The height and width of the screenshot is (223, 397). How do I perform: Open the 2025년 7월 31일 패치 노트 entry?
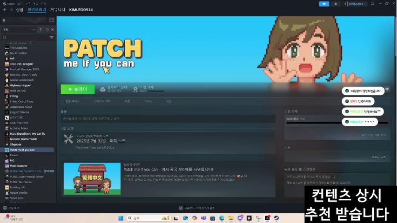click(x=101, y=141)
